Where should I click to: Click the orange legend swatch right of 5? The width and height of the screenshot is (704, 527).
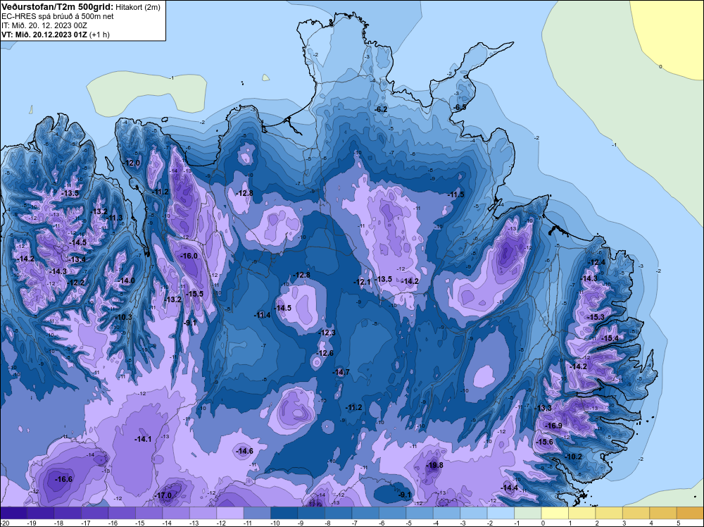[690, 513]
